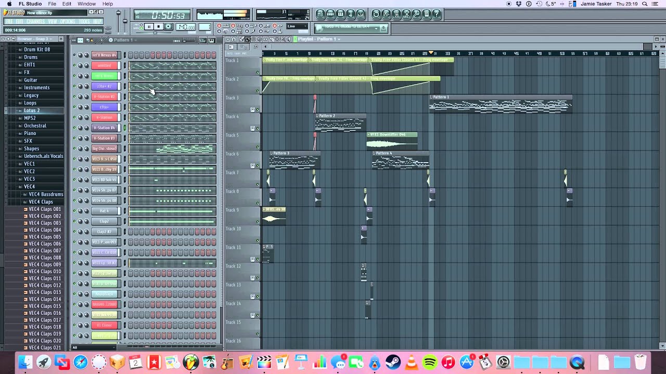The width and height of the screenshot is (666, 374).
Task: Click the volume knob of z3ta+ #2
Action: pyautogui.click(x=86, y=86)
